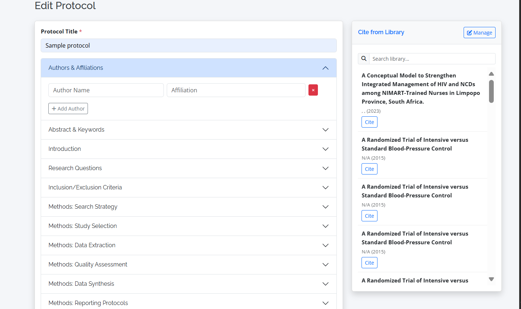Cite the first Randomized Trial entry
The image size is (521, 309).
click(369, 169)
